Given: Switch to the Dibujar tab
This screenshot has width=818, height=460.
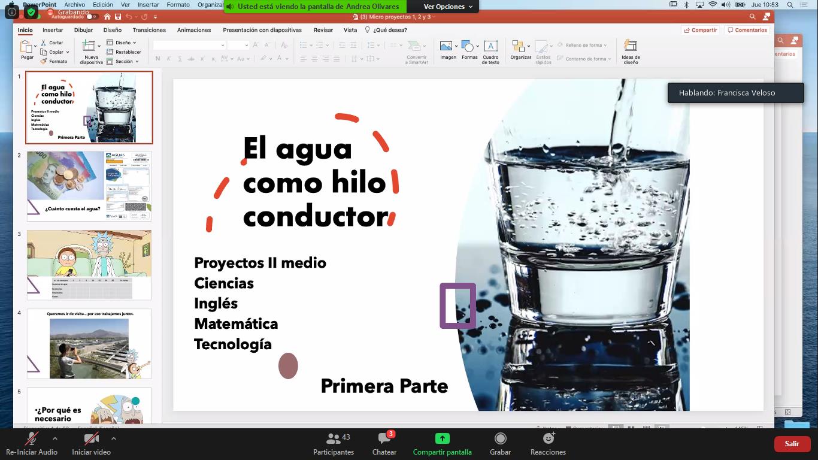Looking at the screenshot, I should point(84,30).
